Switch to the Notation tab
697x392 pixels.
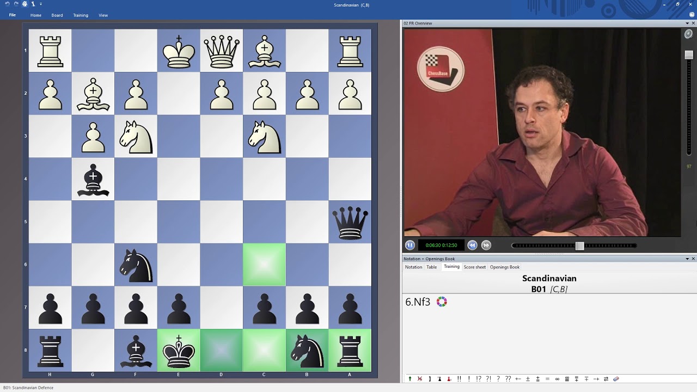point(413,267)
